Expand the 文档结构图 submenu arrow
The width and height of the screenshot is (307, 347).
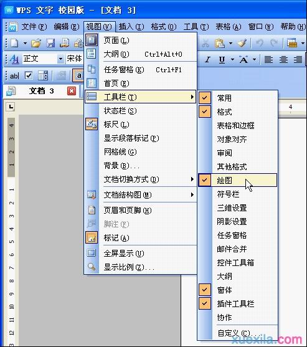(192, 195)
